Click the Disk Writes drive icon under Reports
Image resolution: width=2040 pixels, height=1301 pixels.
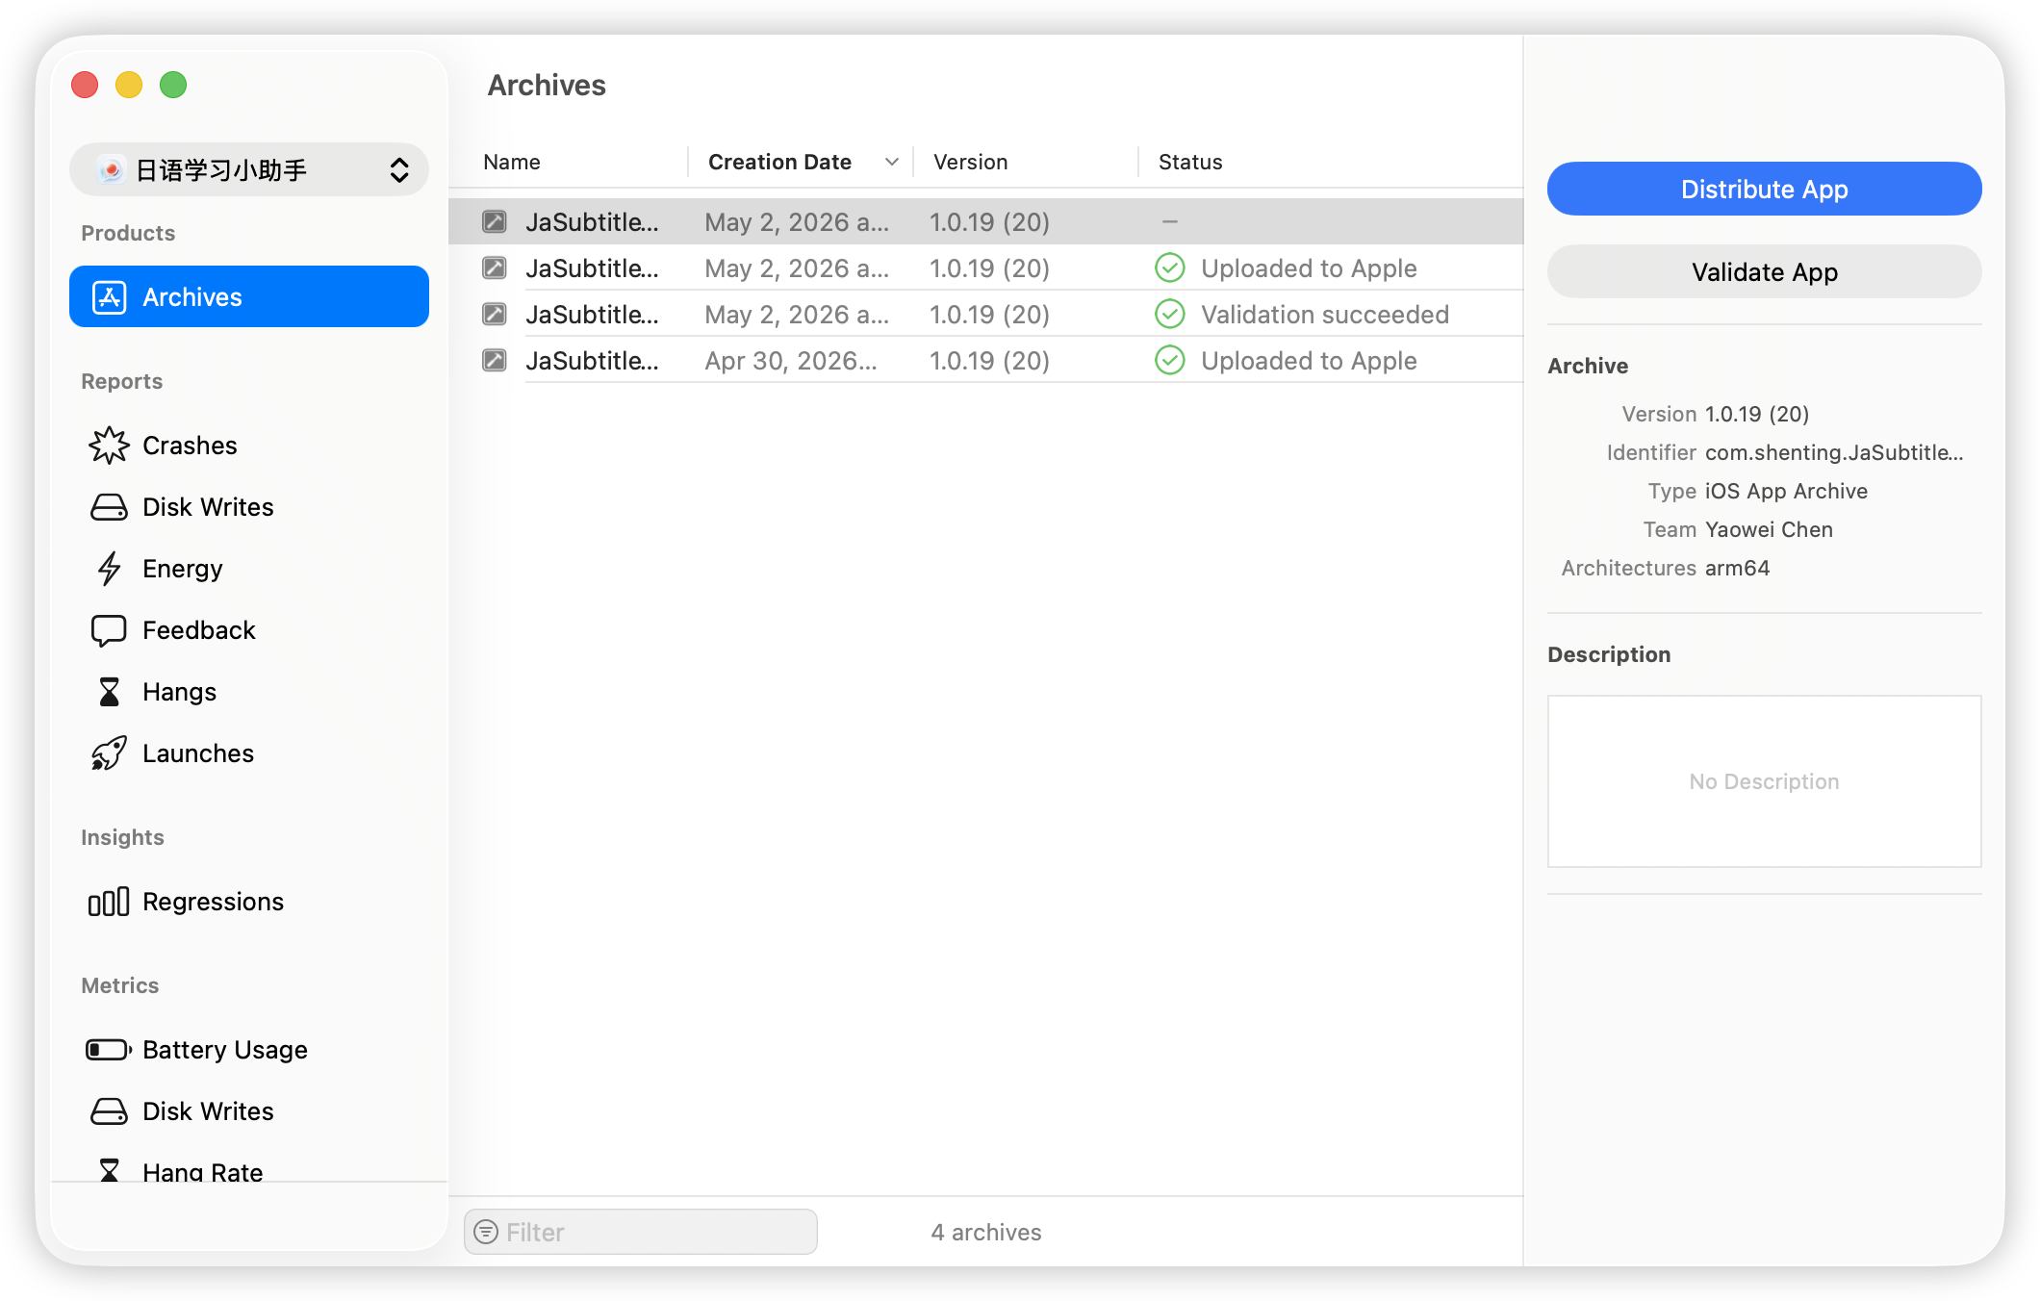[109, 507]
